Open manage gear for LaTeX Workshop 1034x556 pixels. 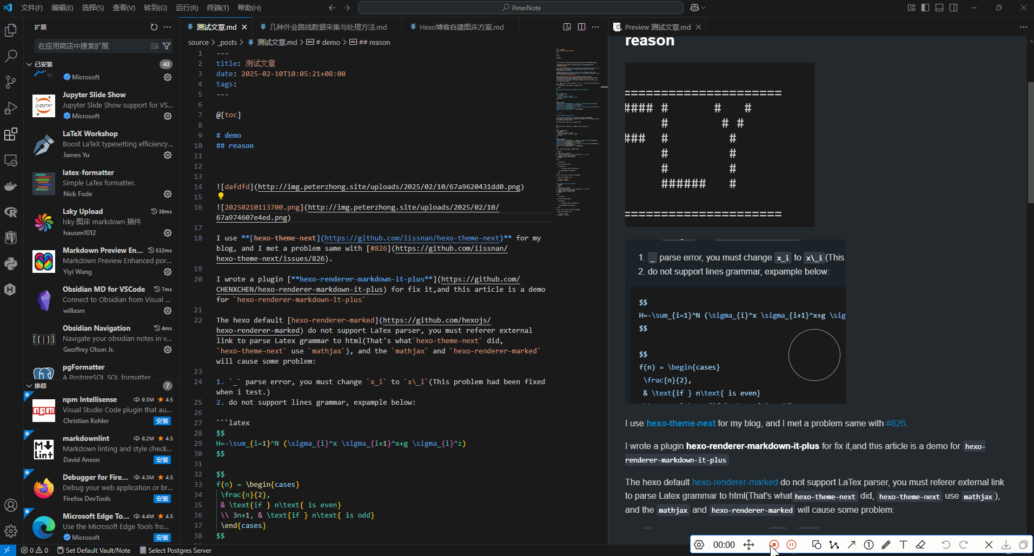(168, 155)
